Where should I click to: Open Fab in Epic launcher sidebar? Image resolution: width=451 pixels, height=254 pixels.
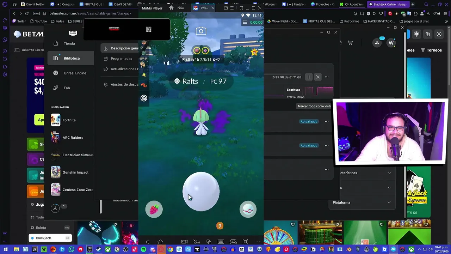click(x=70, y=88)
